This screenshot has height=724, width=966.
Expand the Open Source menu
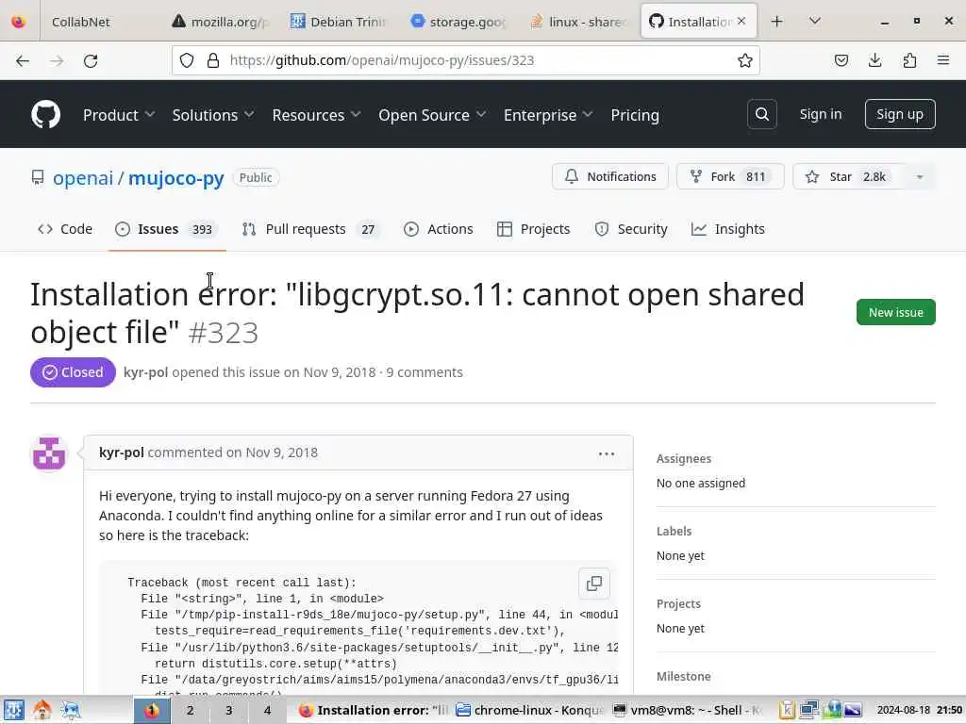pos(432,115)
